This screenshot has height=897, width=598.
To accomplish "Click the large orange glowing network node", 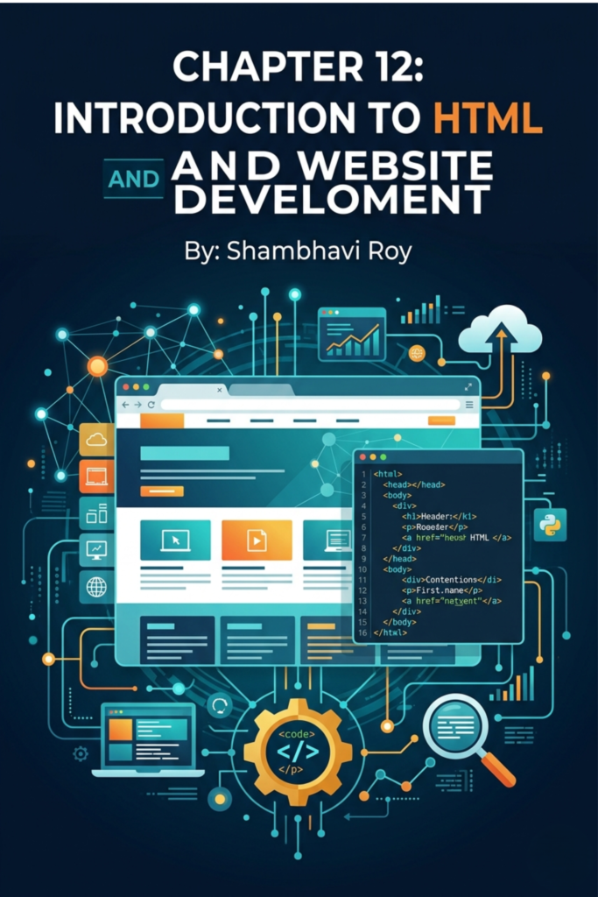I will click(97, 366).
